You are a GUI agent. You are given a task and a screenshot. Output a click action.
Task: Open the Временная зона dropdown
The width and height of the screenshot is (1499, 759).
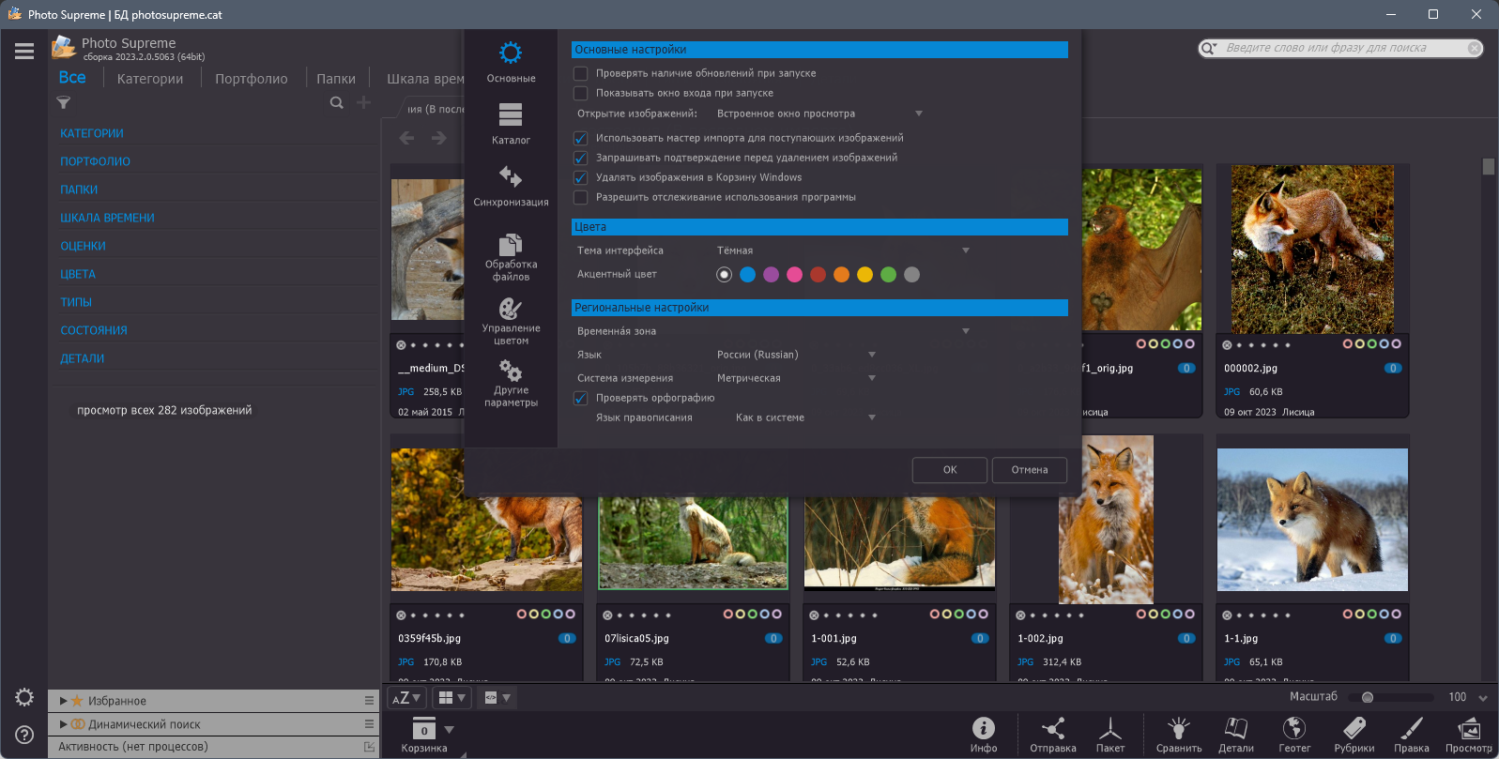(843, 331)
